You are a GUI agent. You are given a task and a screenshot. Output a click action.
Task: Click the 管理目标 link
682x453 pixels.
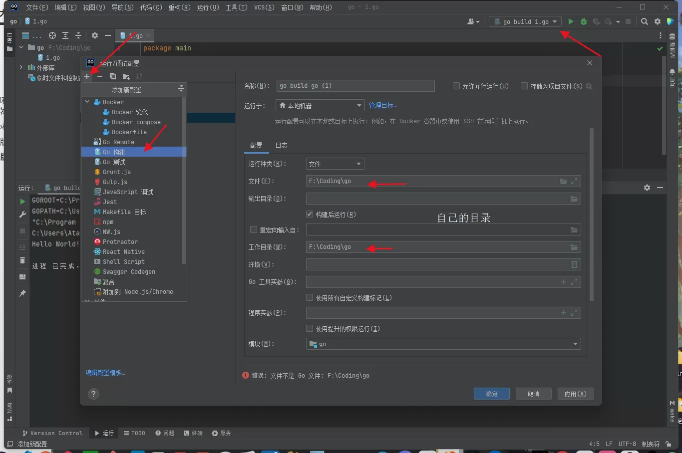383,106
